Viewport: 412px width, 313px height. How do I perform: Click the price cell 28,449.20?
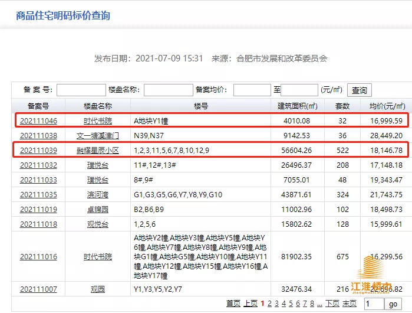[386, 136]
